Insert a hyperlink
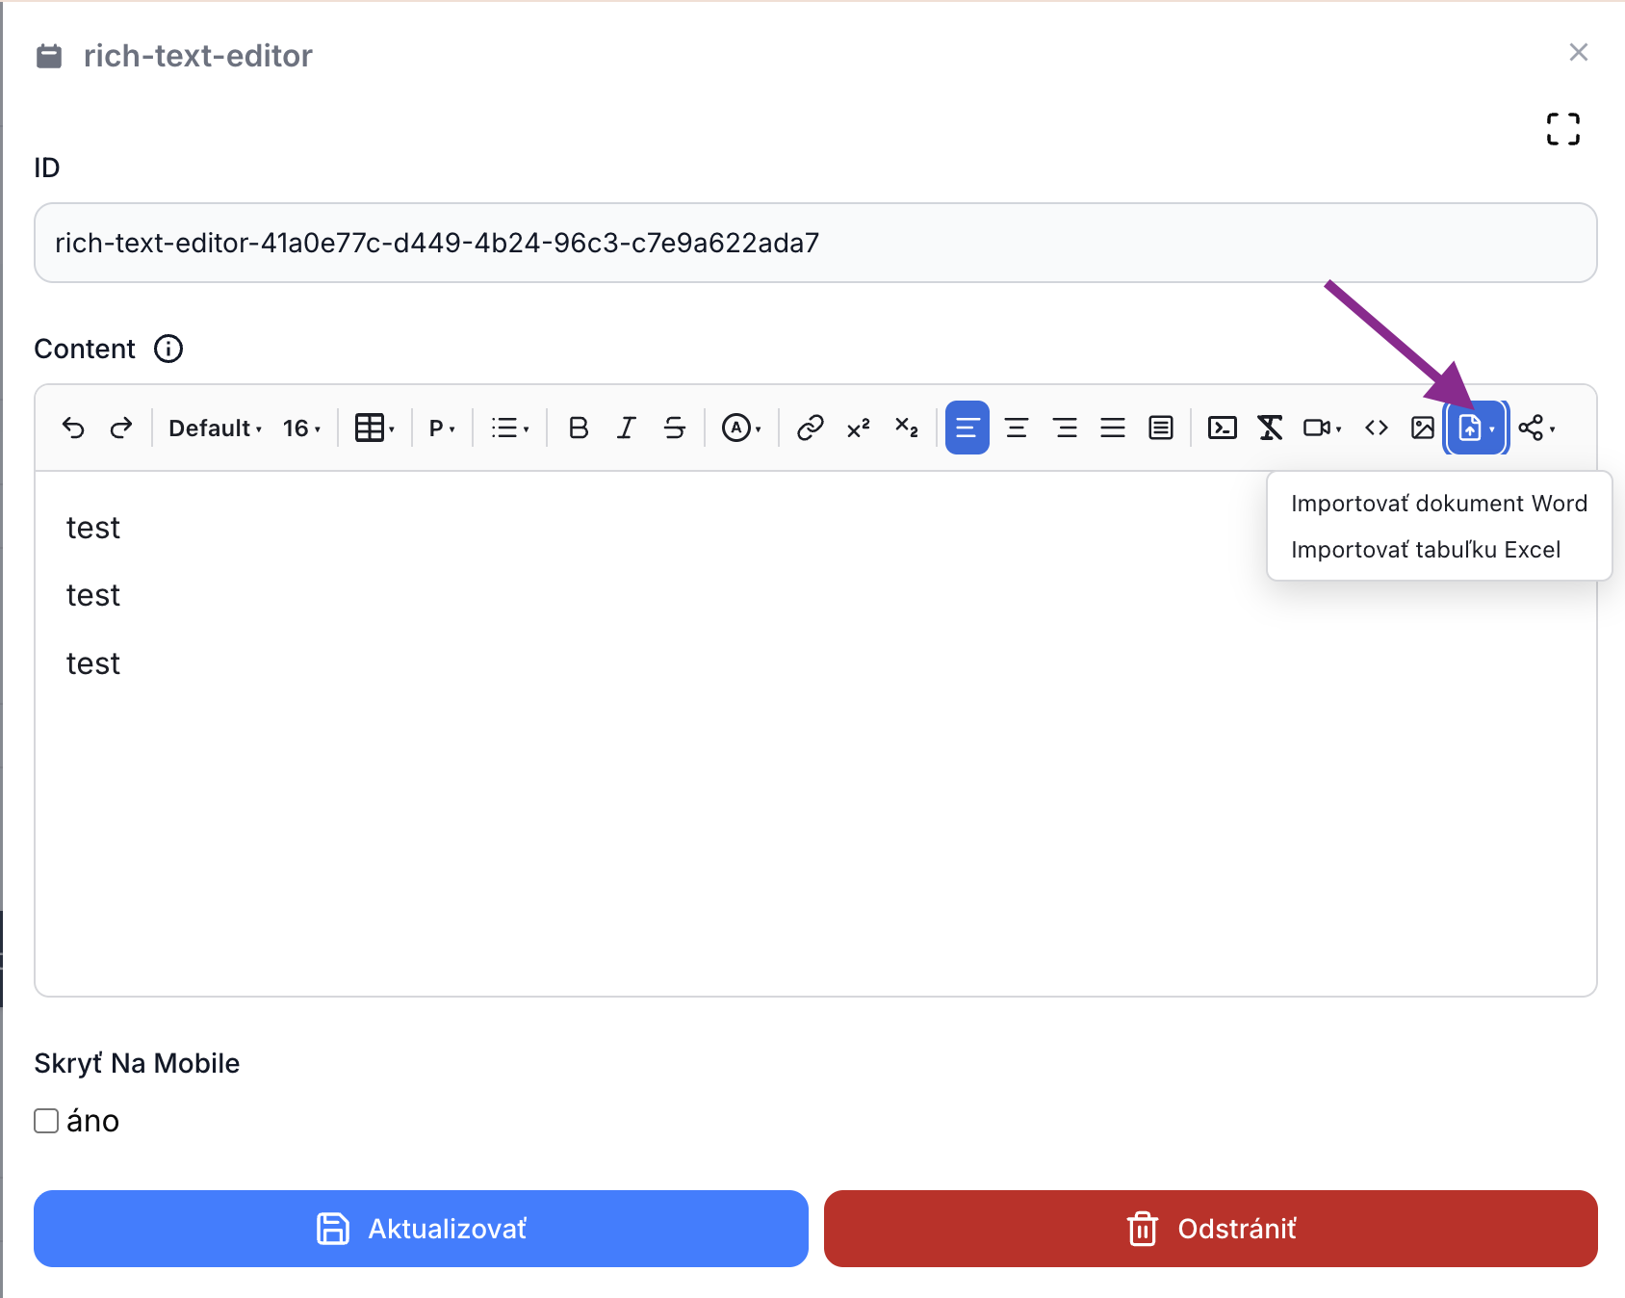 pos(811,428)
